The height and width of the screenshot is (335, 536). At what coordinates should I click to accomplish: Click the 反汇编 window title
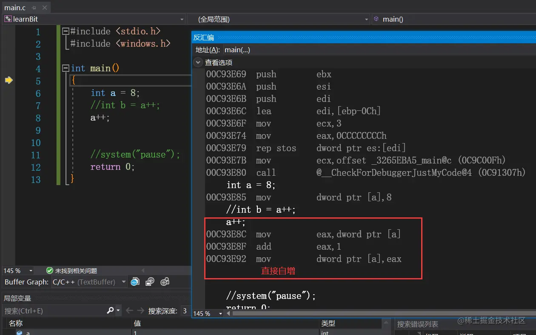pos(204,37)
